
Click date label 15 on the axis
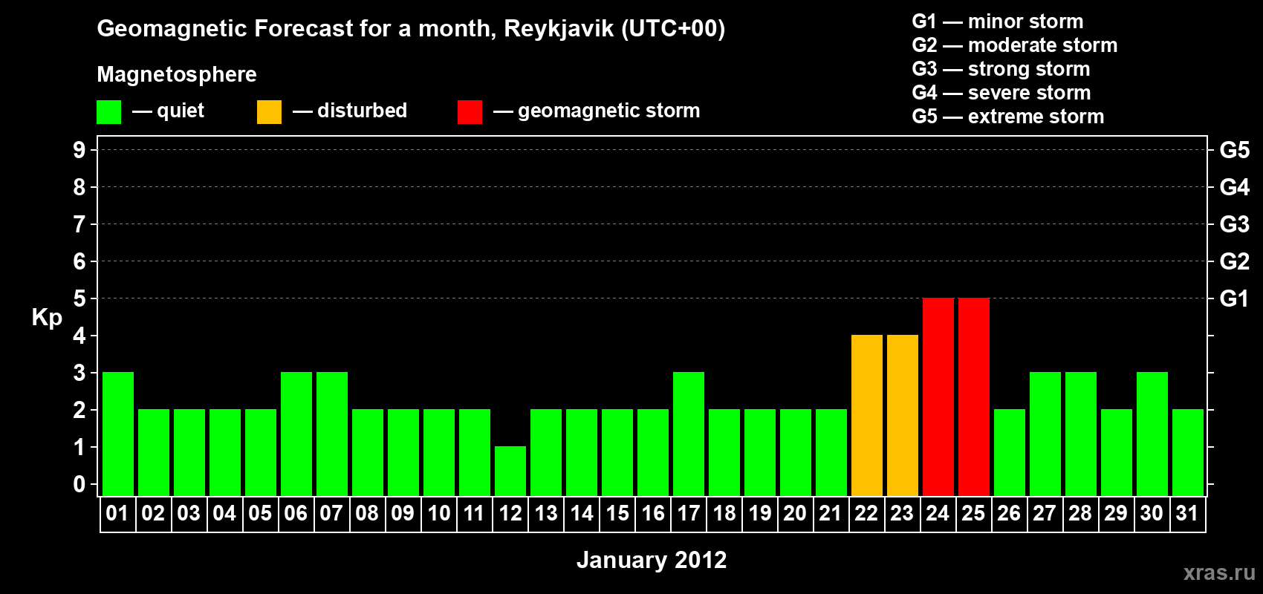pyautogui.click(x=617, y=513)
